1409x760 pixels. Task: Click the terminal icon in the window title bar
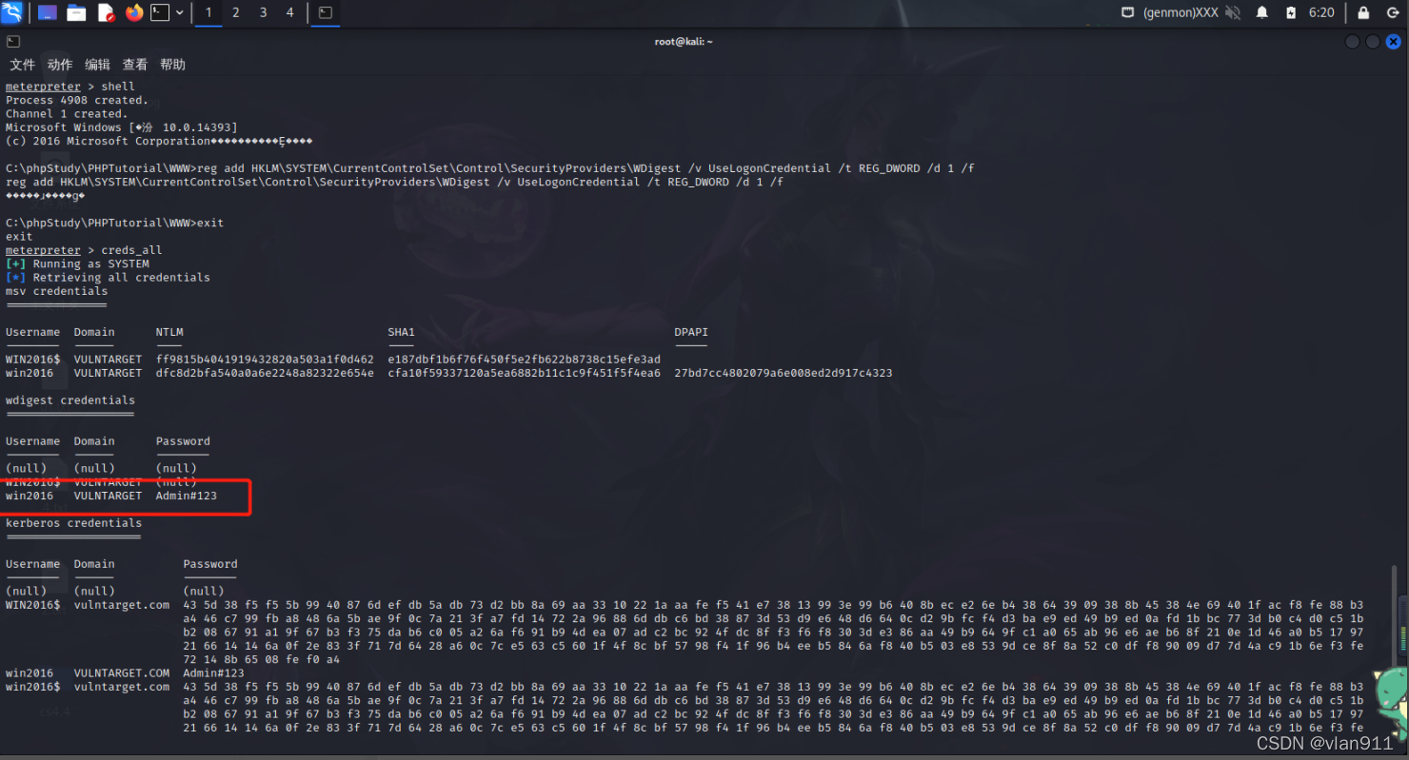coord(13,42)
